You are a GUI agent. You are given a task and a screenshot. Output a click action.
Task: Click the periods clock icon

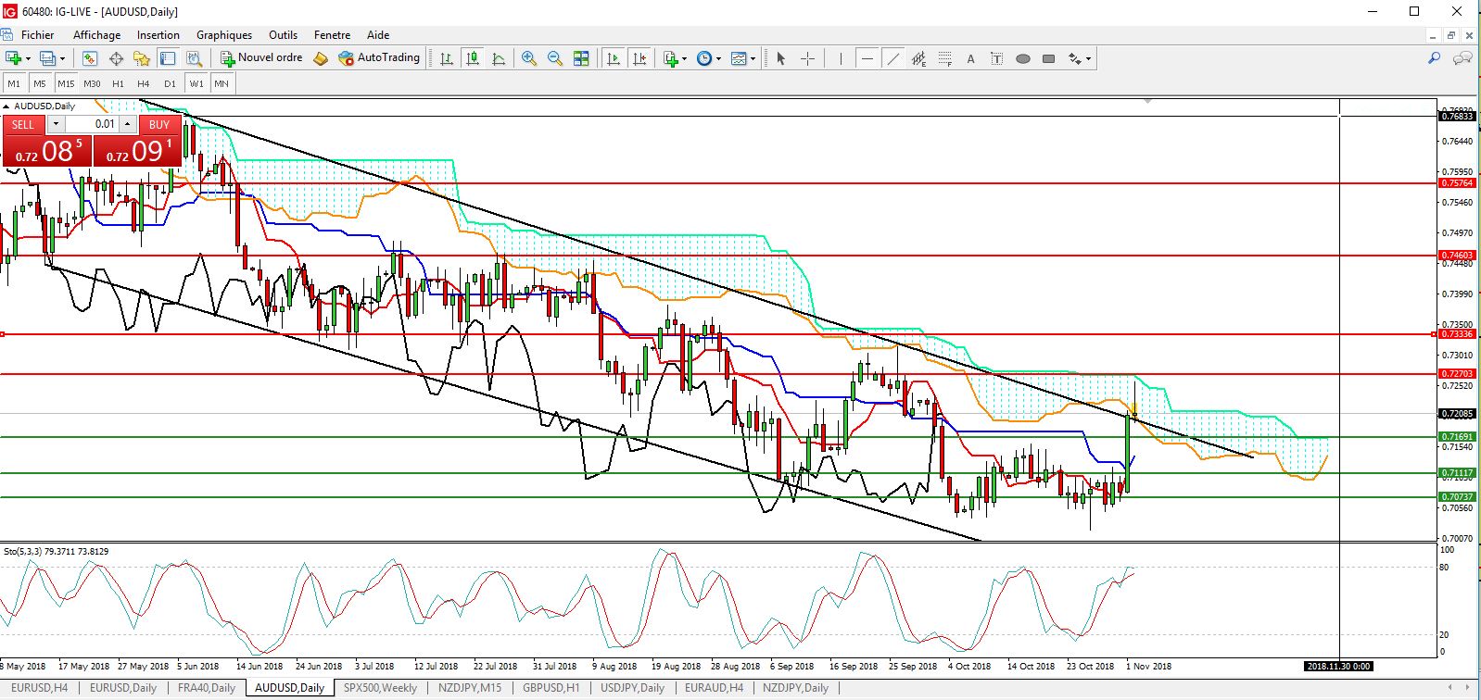703,58
